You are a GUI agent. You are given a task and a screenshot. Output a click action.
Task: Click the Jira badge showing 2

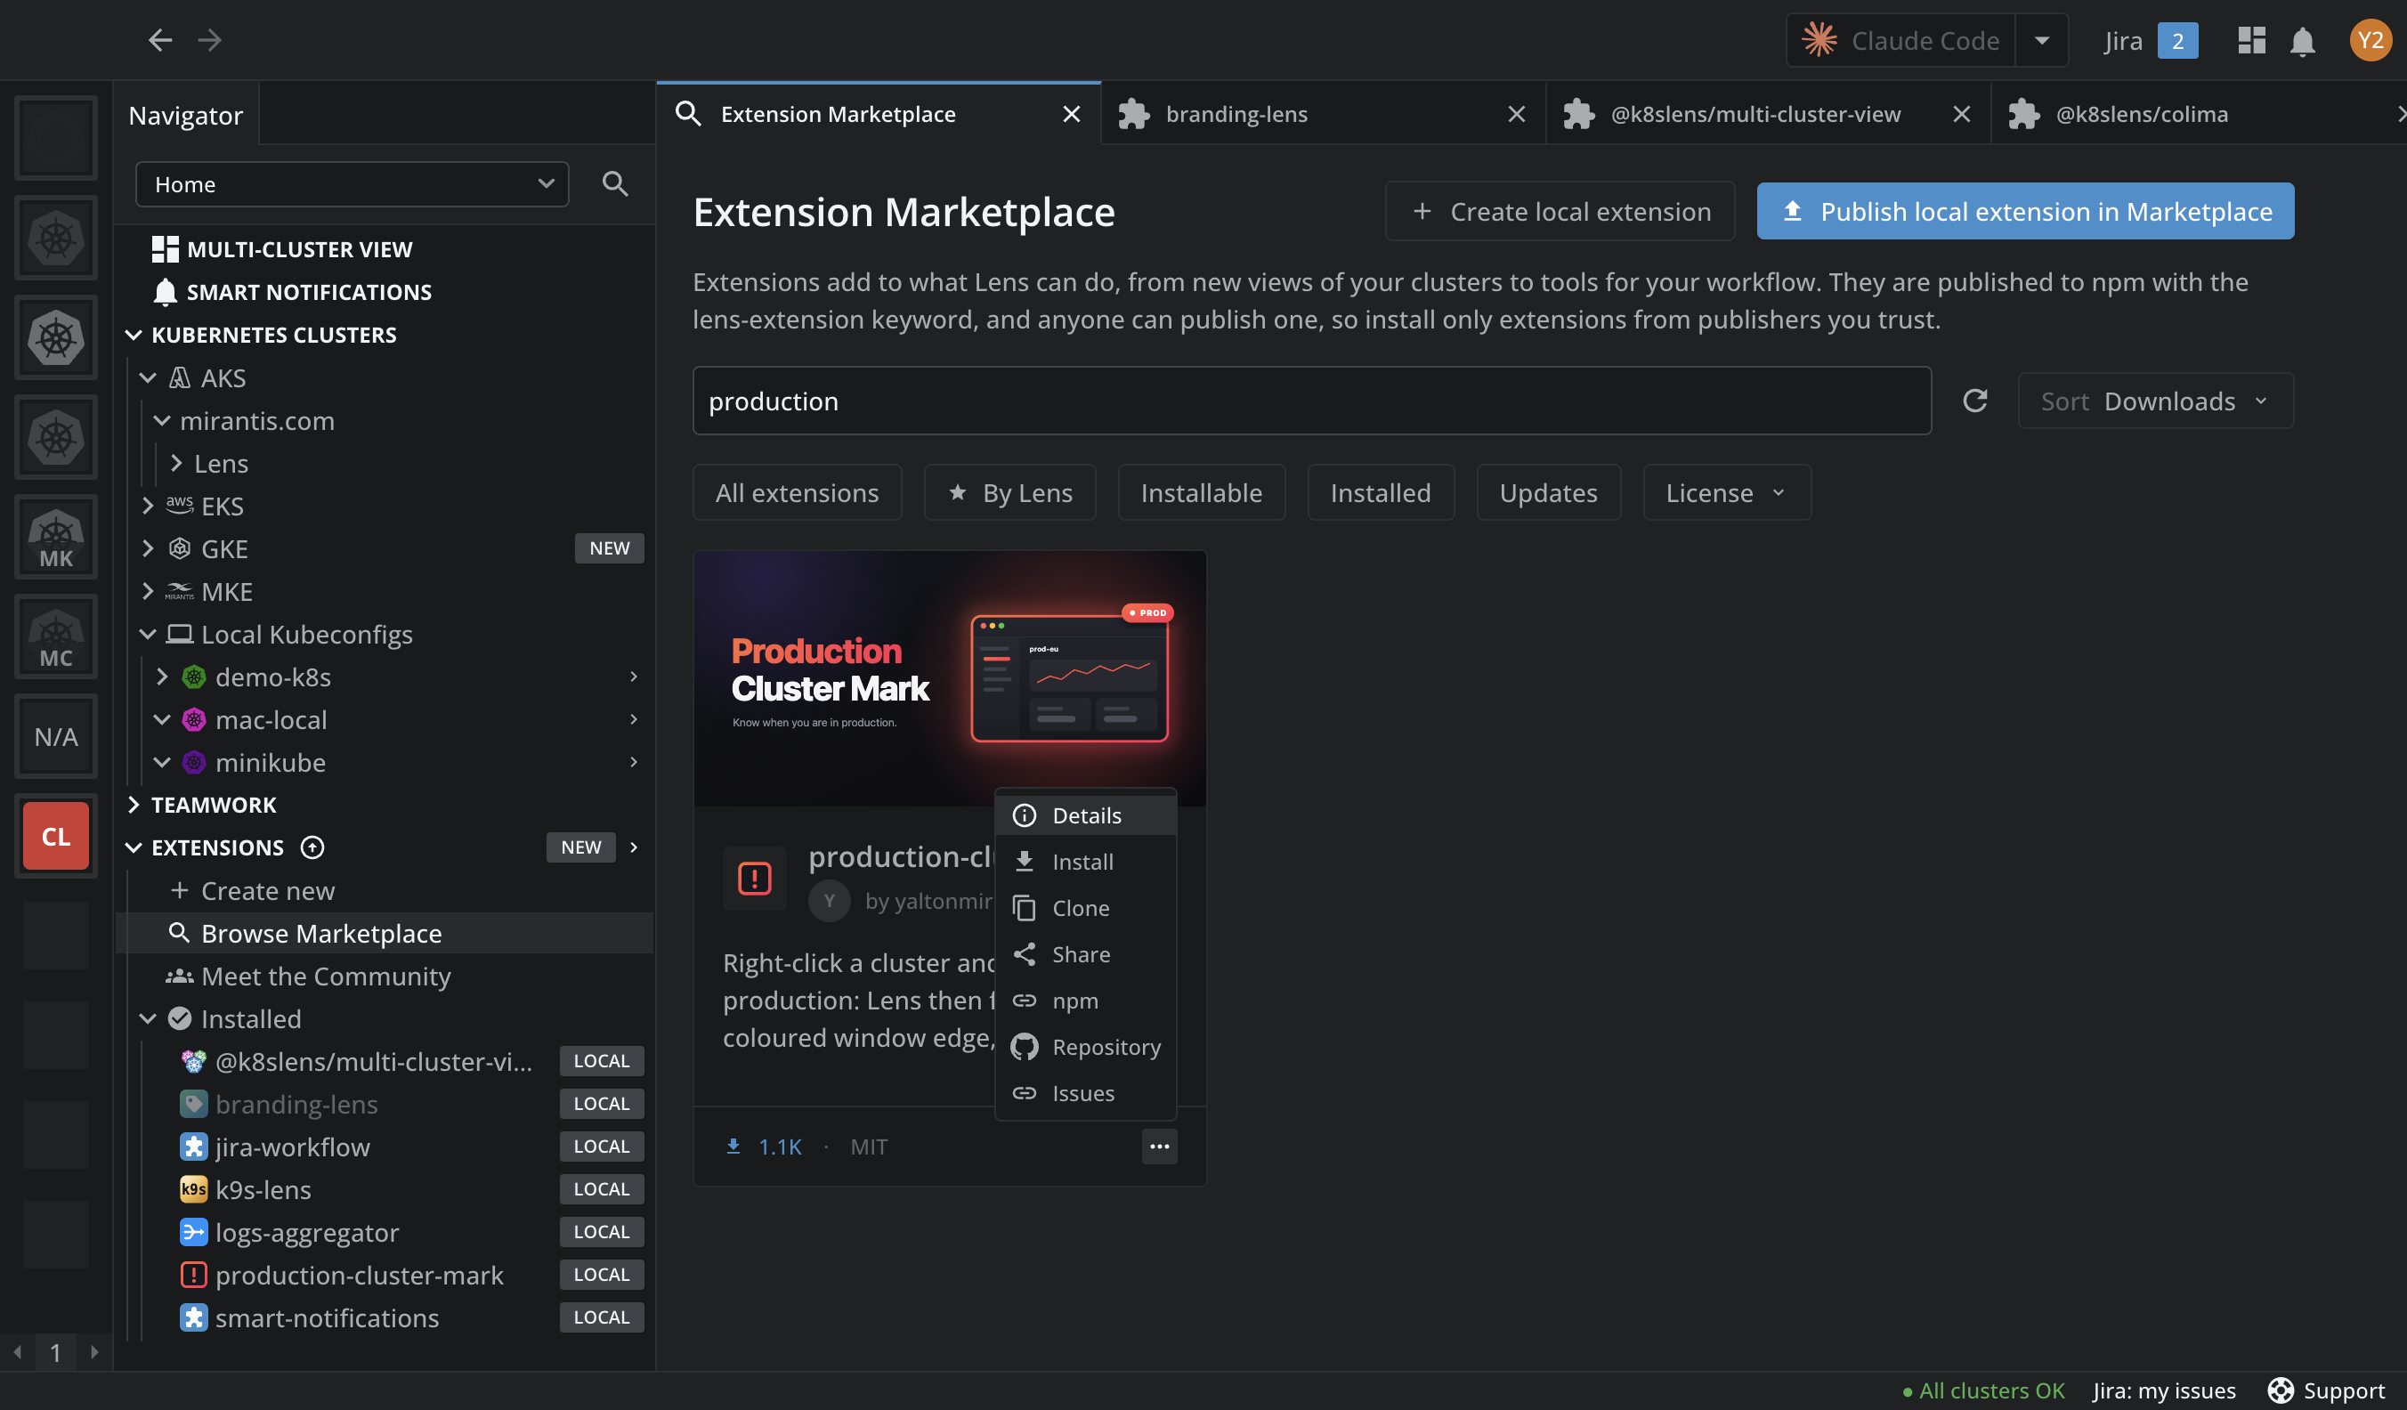2177,41
